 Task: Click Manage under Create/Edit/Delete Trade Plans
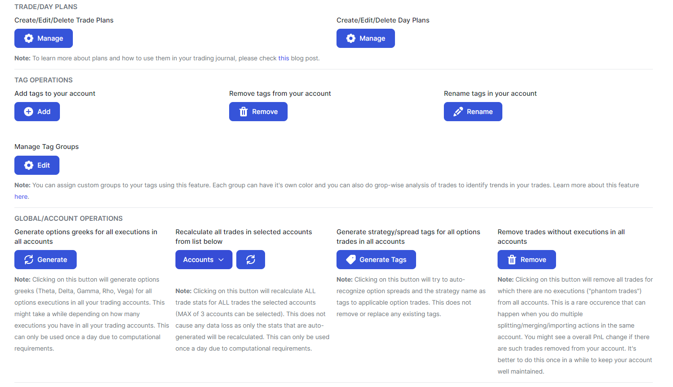pos(44,38)
